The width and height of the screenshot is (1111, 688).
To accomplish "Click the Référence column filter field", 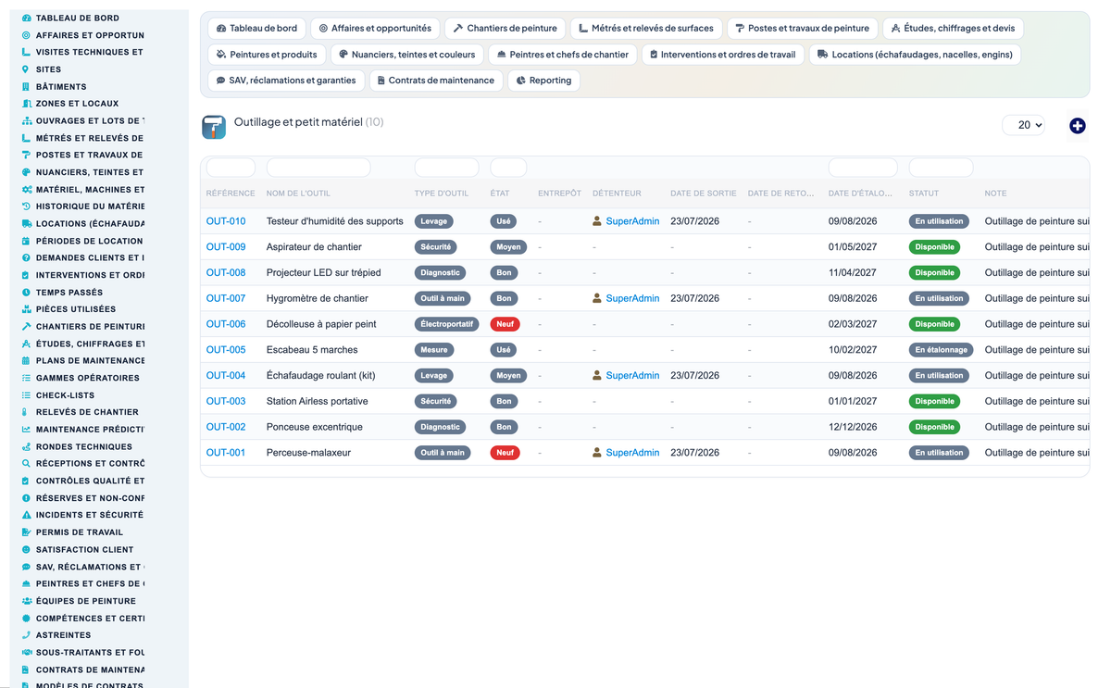I will click(231, 168).
